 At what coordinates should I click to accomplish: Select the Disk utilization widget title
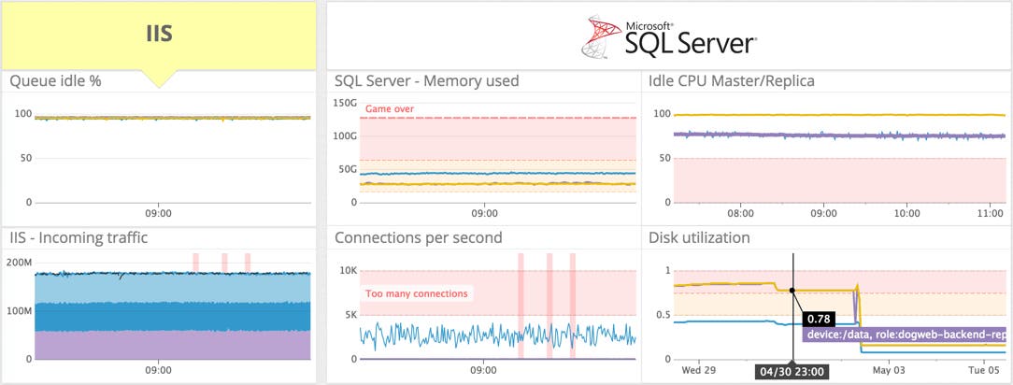click(x=699, y=238)
